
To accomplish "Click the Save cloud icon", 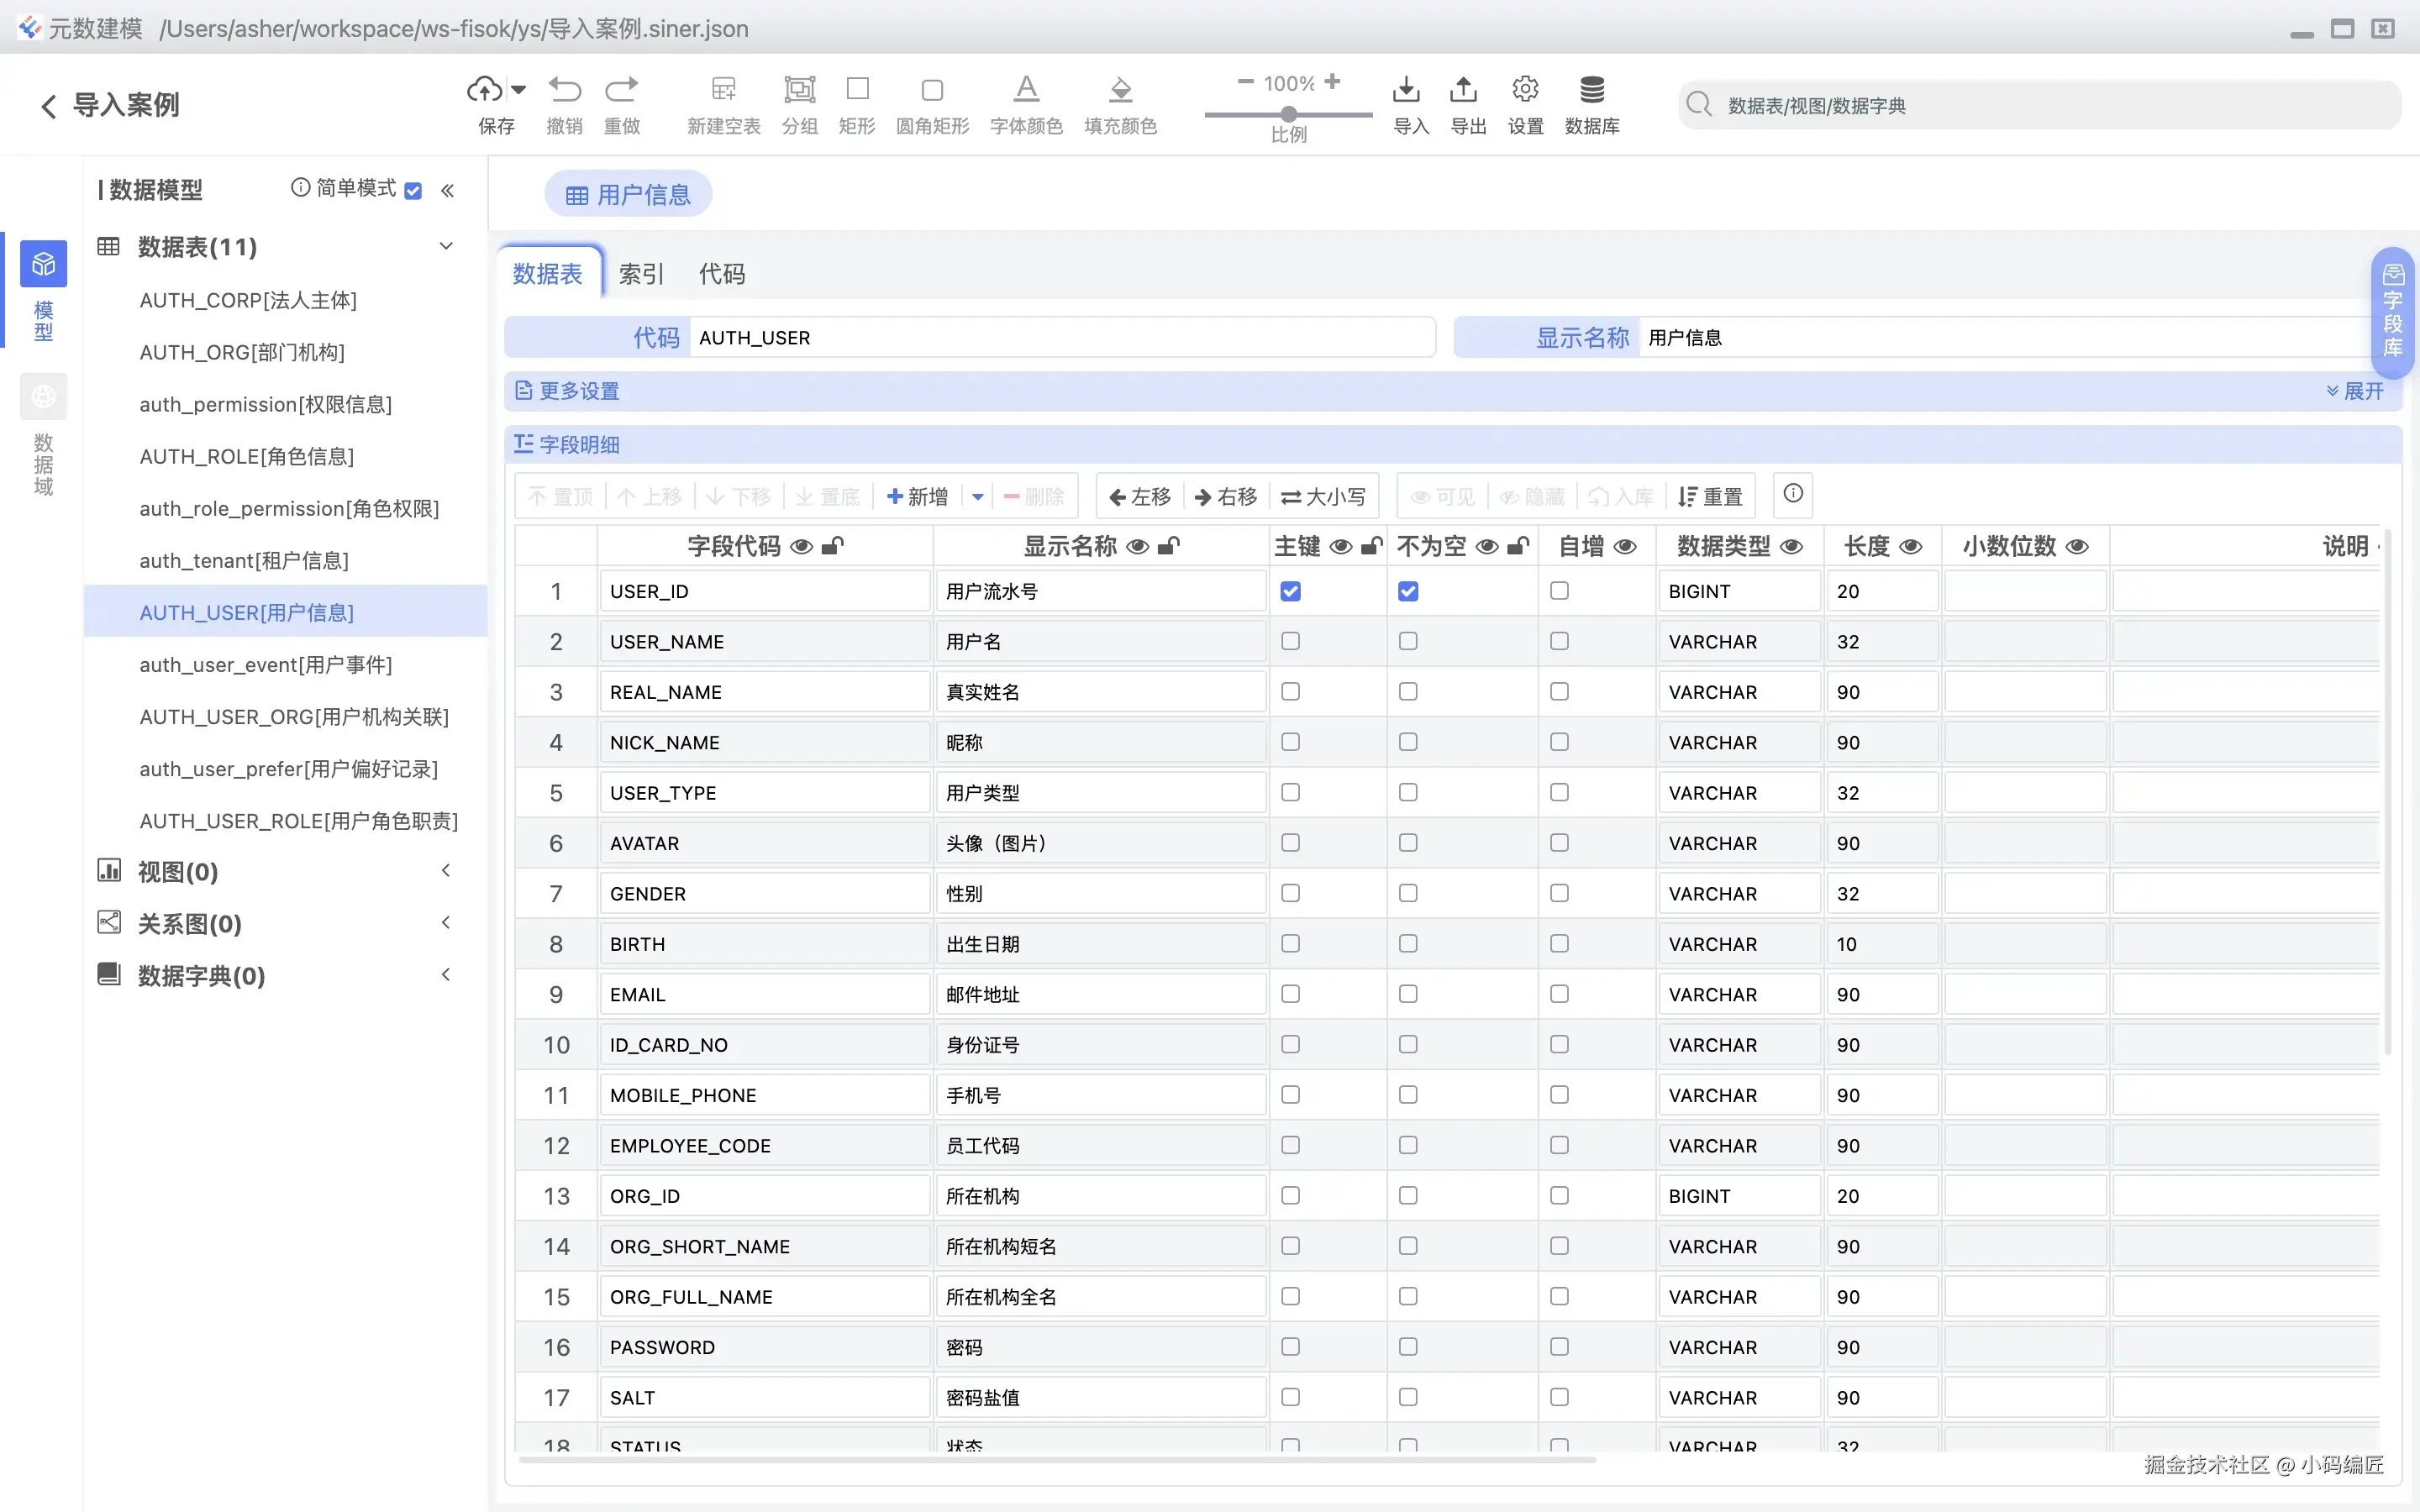I will [485, 90].
